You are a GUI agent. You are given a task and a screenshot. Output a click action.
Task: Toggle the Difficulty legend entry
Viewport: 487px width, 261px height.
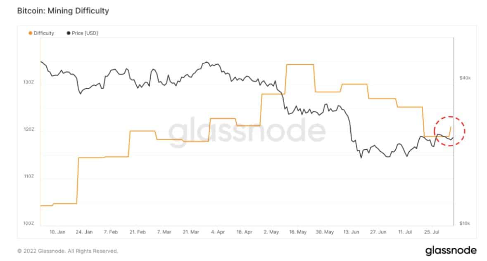pos(41,33)
